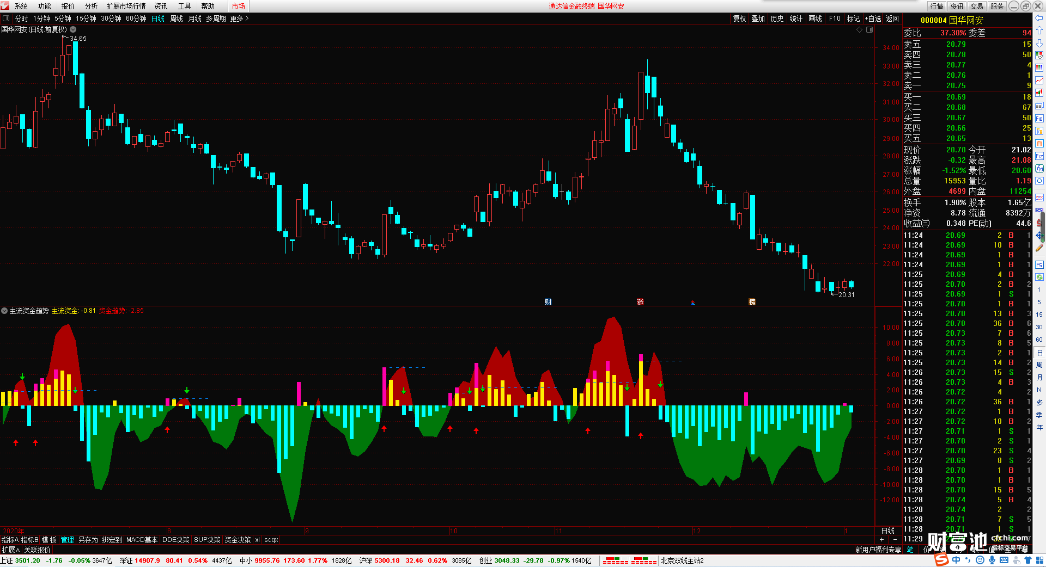Click the smiley emoji icon in IME bar
1046x567 pixels.
tap(980, 560)
